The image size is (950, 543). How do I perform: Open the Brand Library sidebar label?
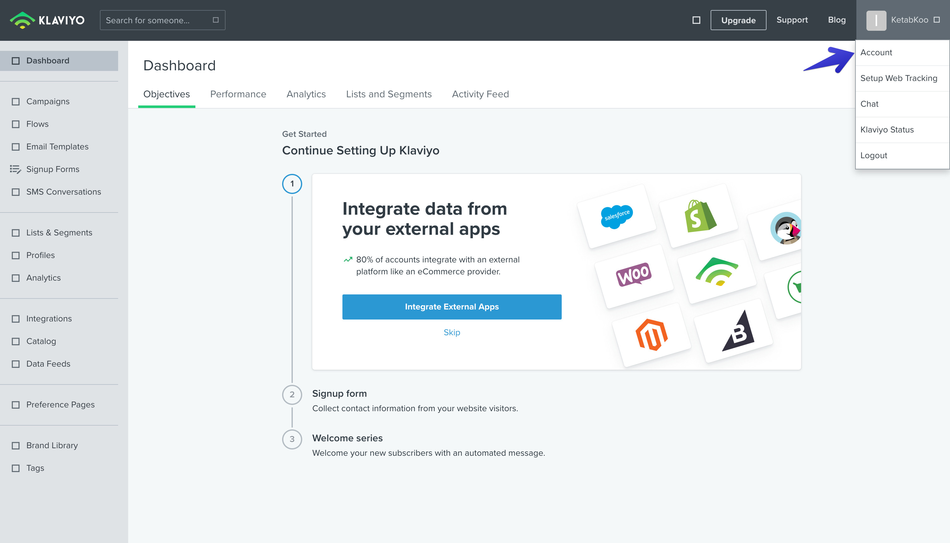[x=52, y=446]
